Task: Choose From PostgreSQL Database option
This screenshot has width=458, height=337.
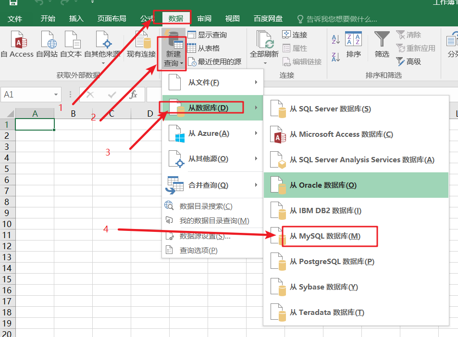Action: [x=356, y=262]
